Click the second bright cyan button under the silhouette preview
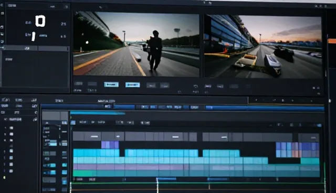This screenshot has height=193, width=336. pyautogui.click(x=132, y=85)
